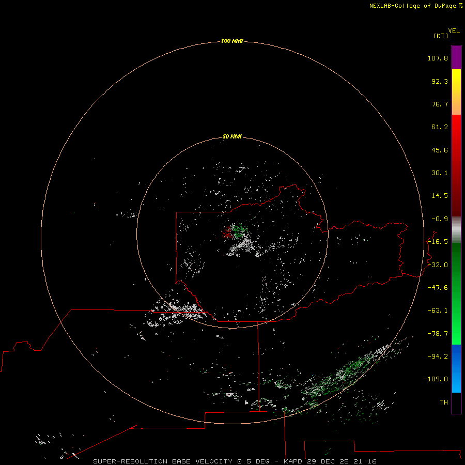465x465 pixels.
Task: Click the 14.5 velocity scale value
Action: [440, 196]
